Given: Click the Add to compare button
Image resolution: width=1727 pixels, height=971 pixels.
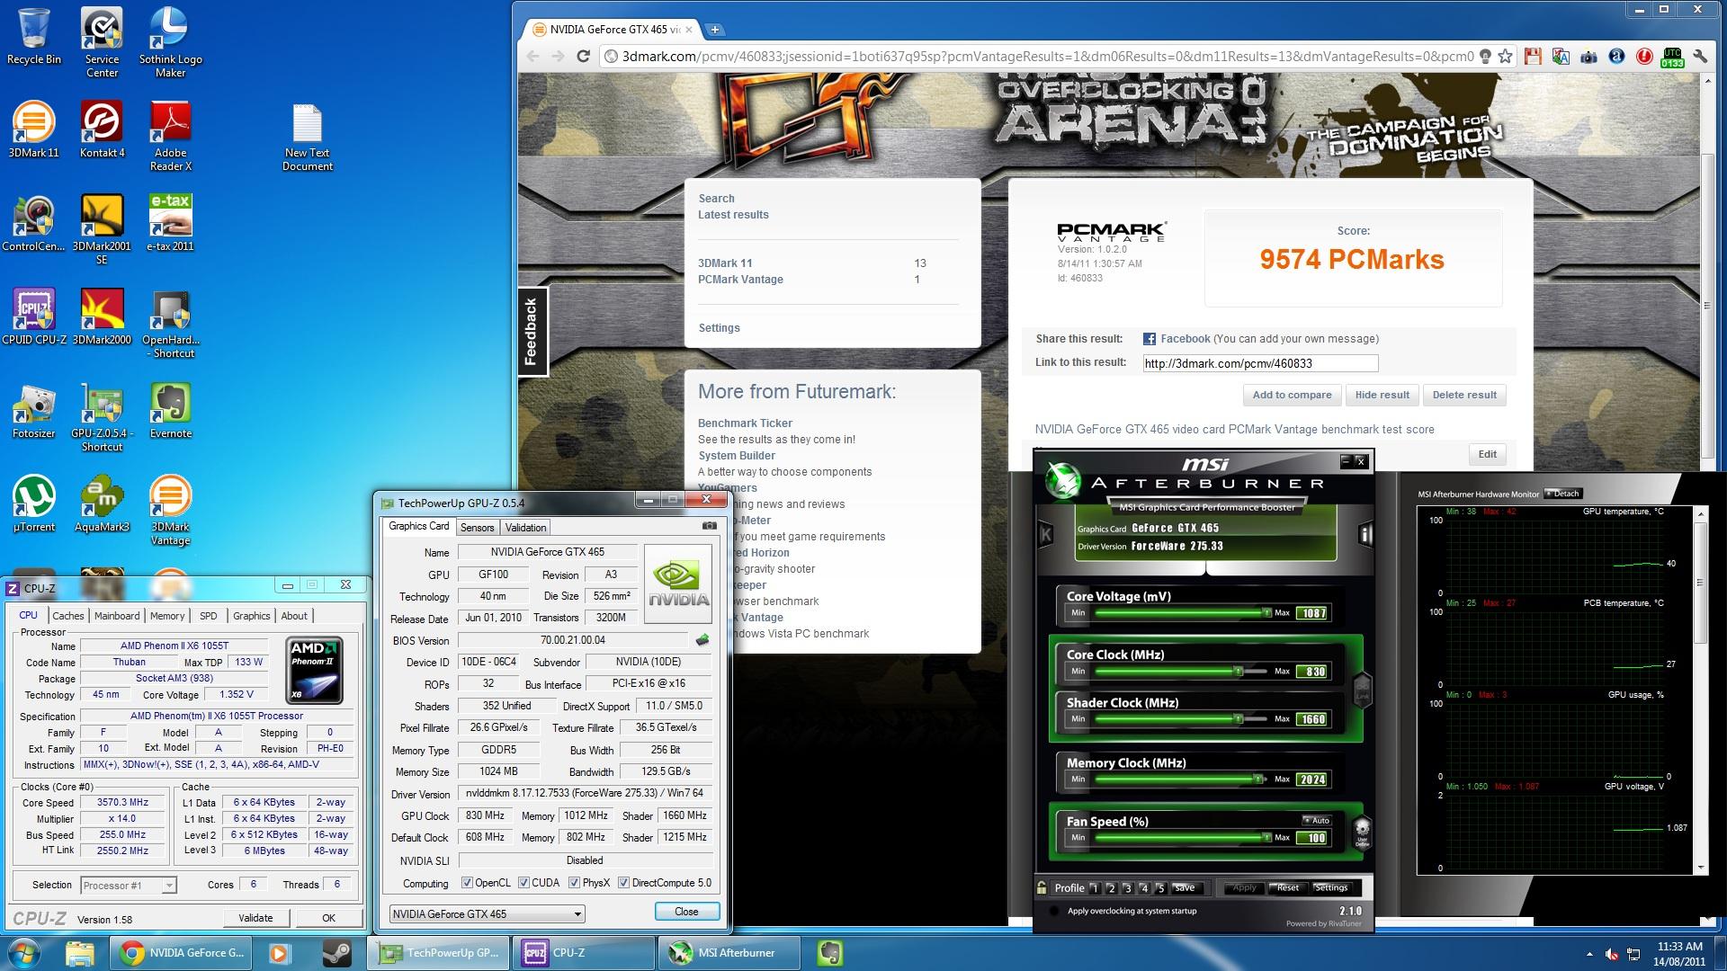Looking at the screenshot, I should pos(1292,395).
